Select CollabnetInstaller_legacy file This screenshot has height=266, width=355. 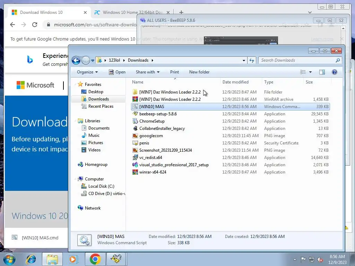(x=231, y=128)
